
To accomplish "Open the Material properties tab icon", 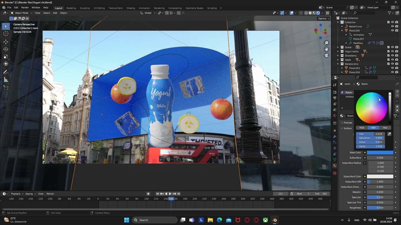I will (335, 166).
